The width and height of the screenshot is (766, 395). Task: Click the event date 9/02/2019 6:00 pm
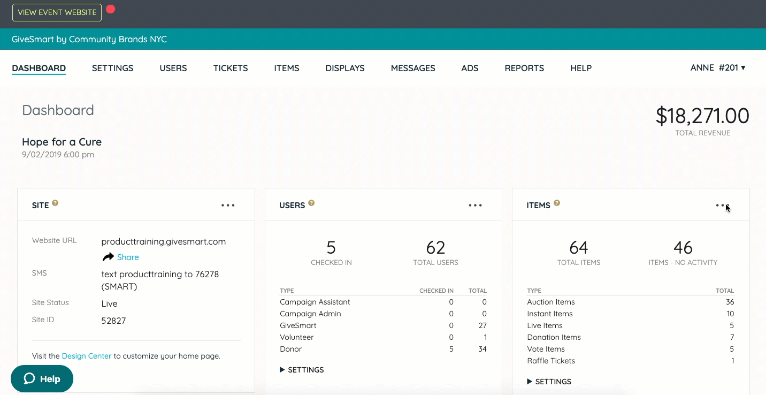(58, 155)
